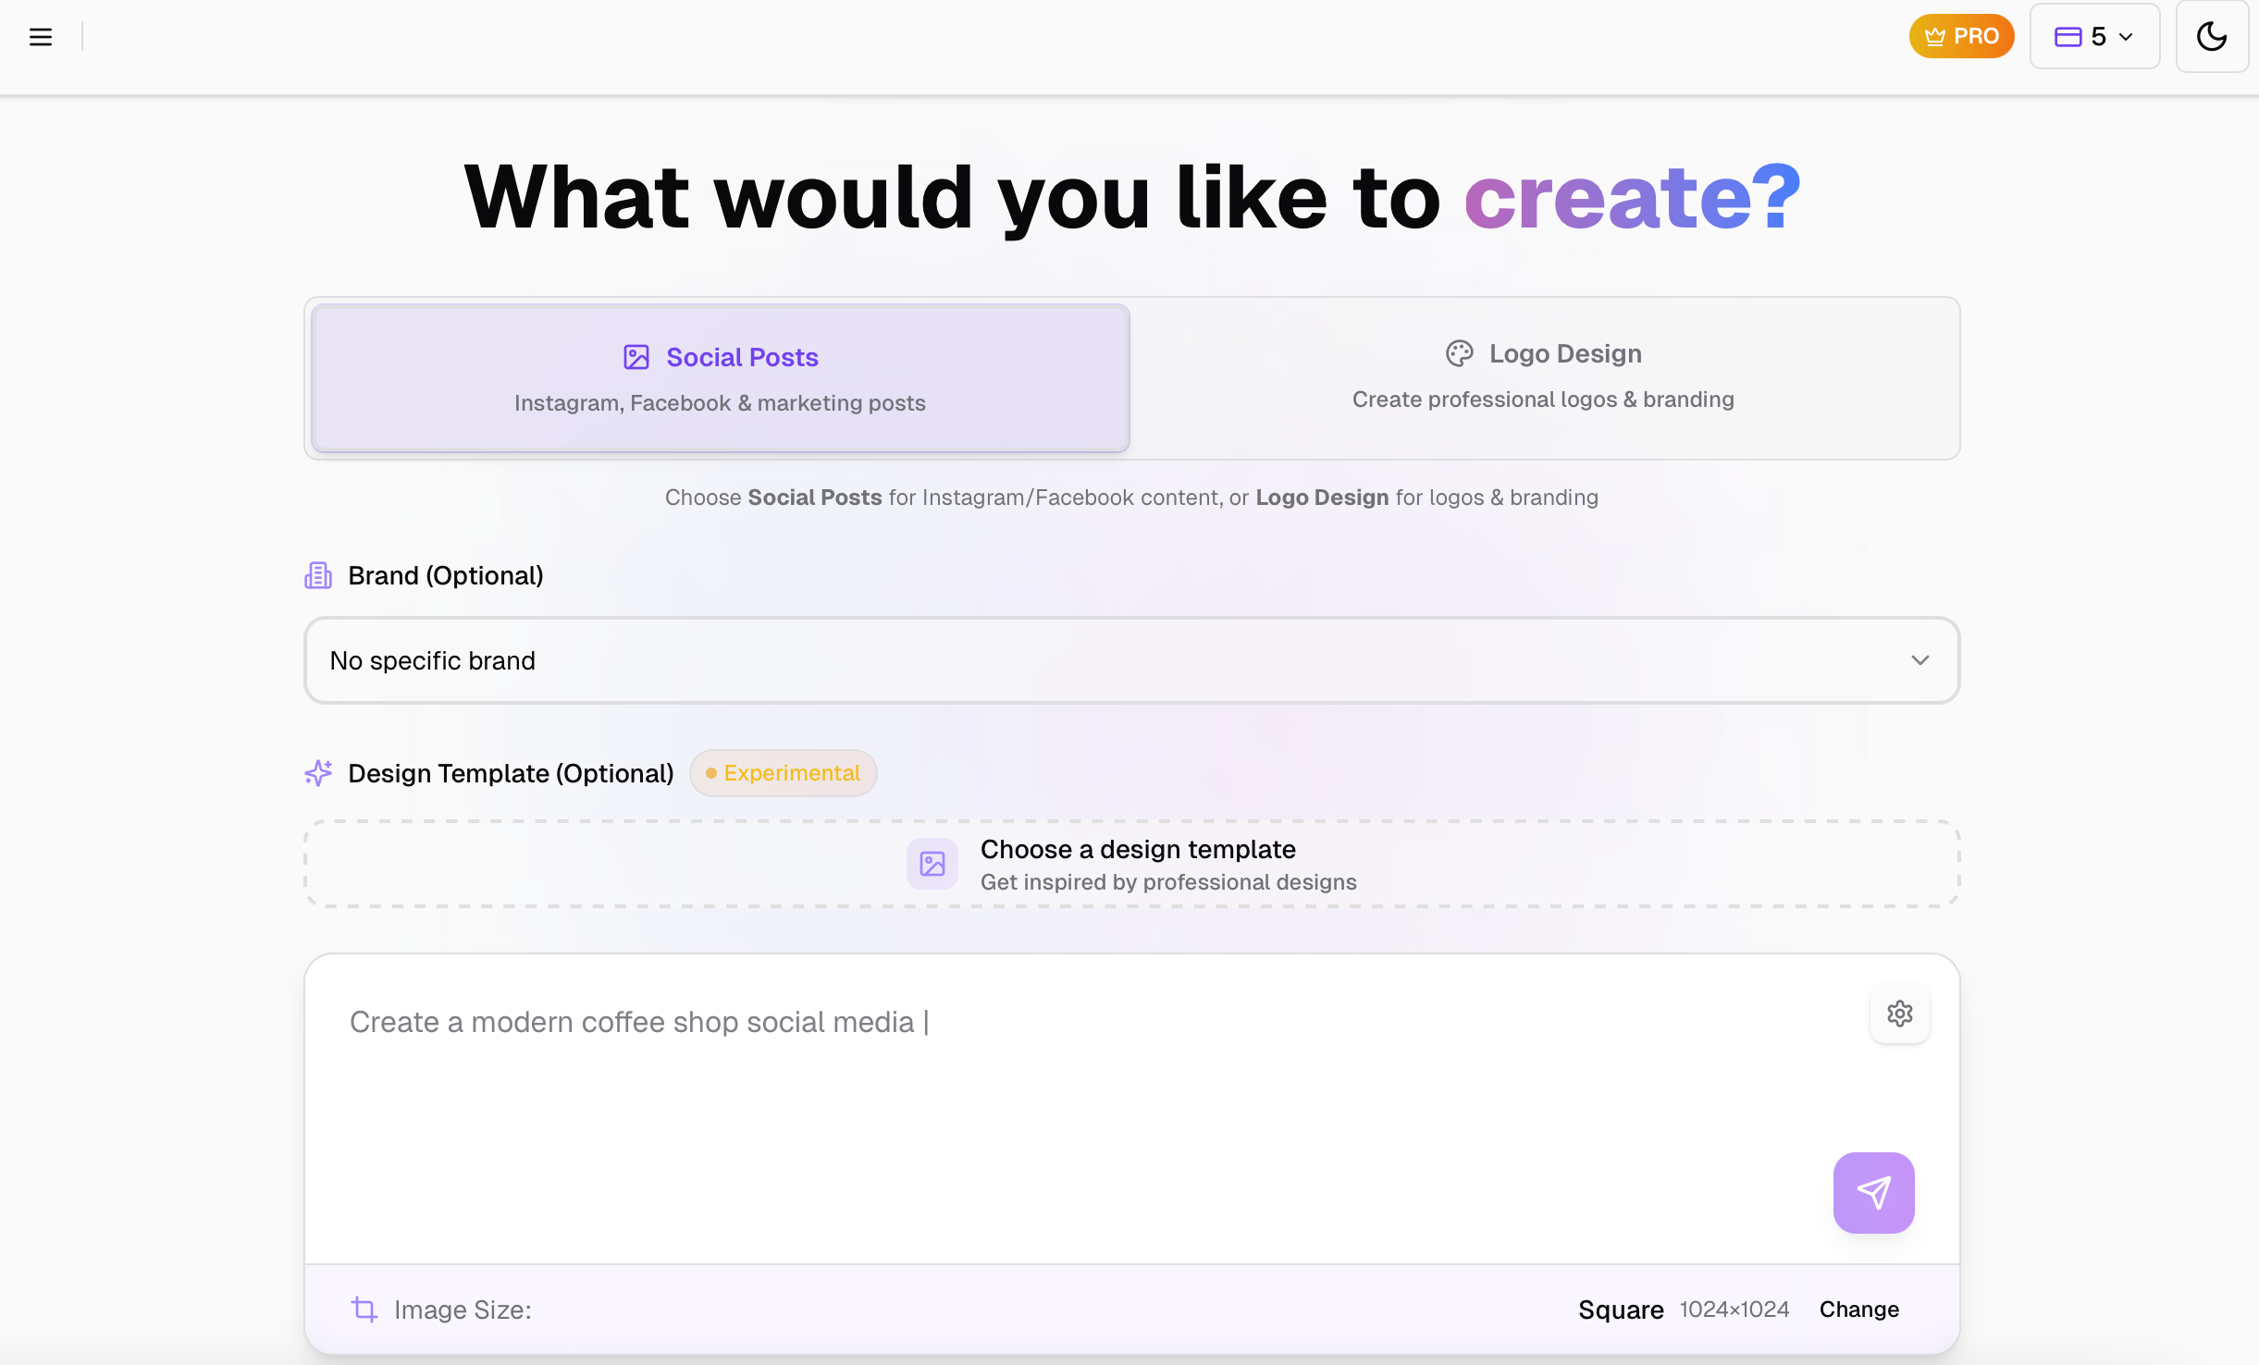
Task: Open prompt settings gear icon
Action: 1899,1014
